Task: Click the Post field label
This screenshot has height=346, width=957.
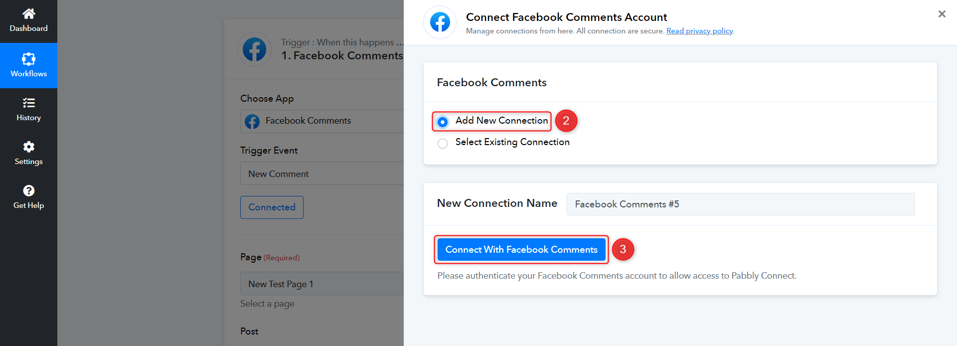Action: (x=249, y=332)
